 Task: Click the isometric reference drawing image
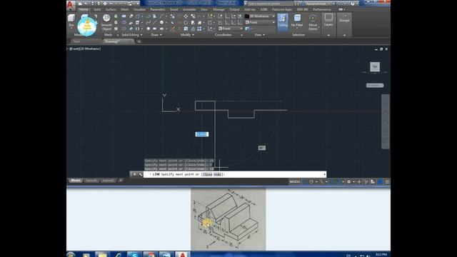click(228, 219)
